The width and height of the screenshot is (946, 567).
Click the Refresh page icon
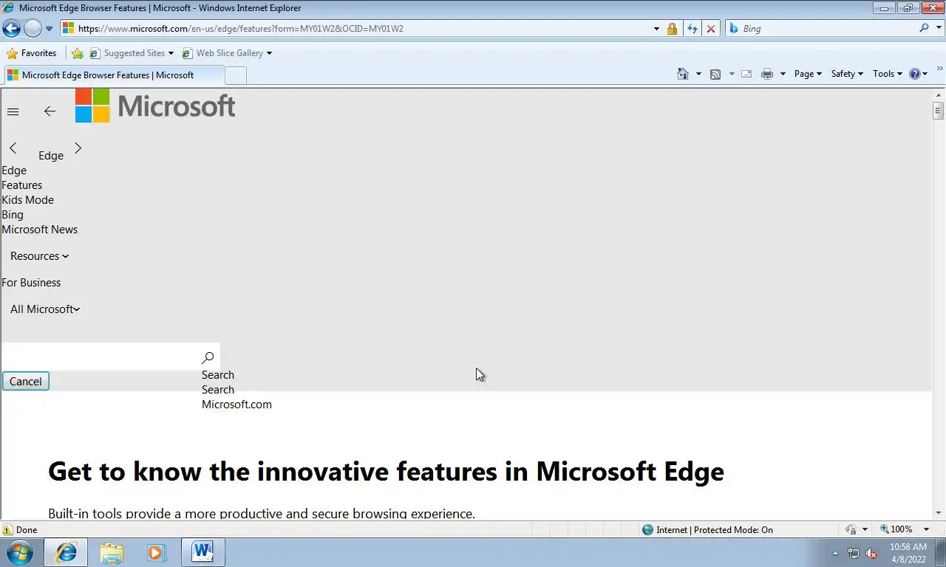point(692,29)
